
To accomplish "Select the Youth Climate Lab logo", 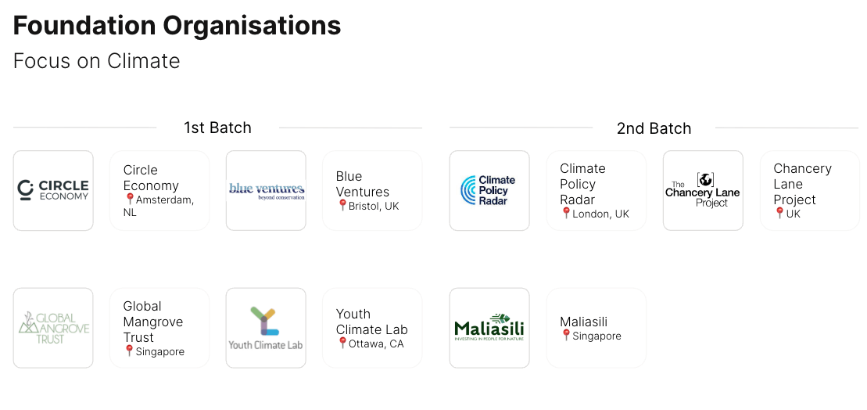I will click(x=266, y=328).
